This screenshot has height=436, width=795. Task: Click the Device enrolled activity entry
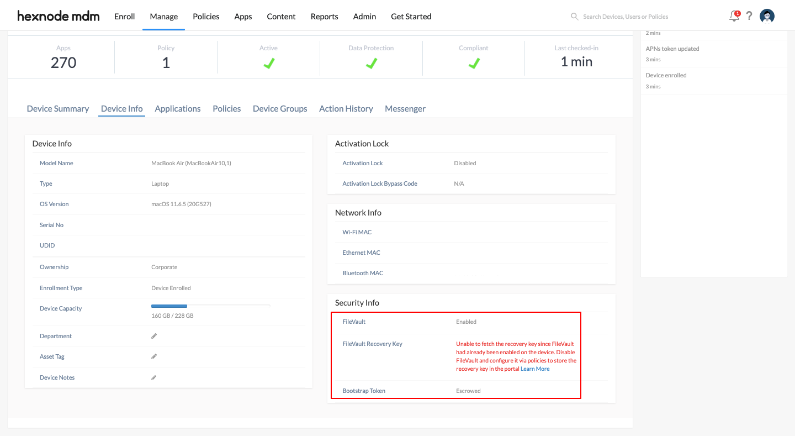coord(666,75)
